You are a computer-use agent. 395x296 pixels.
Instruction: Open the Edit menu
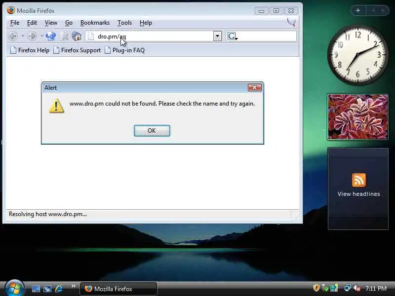[x=32, y=23]
